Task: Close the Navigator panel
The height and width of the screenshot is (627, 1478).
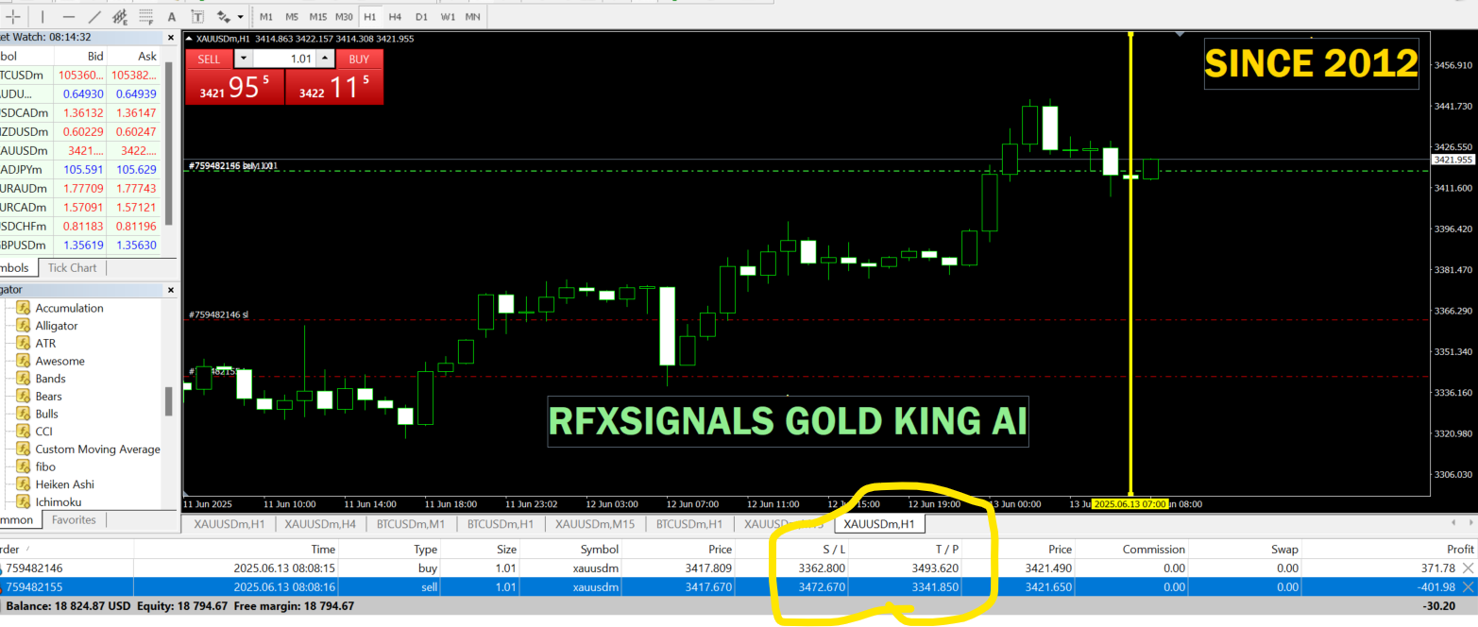Action: coord(171,290)
